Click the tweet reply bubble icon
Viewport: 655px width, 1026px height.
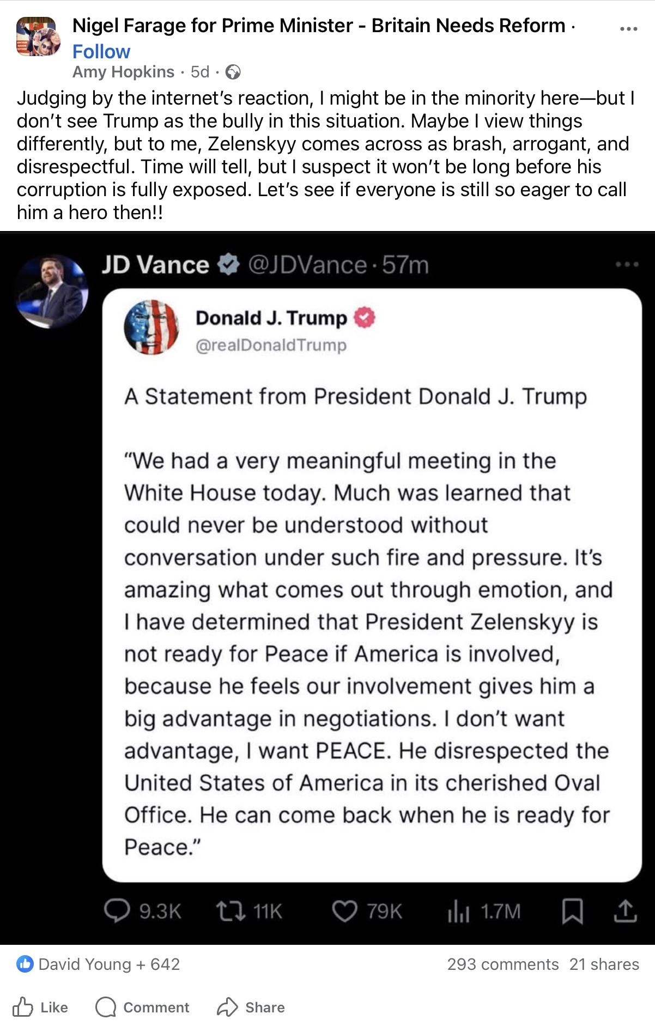click(117, 910)
